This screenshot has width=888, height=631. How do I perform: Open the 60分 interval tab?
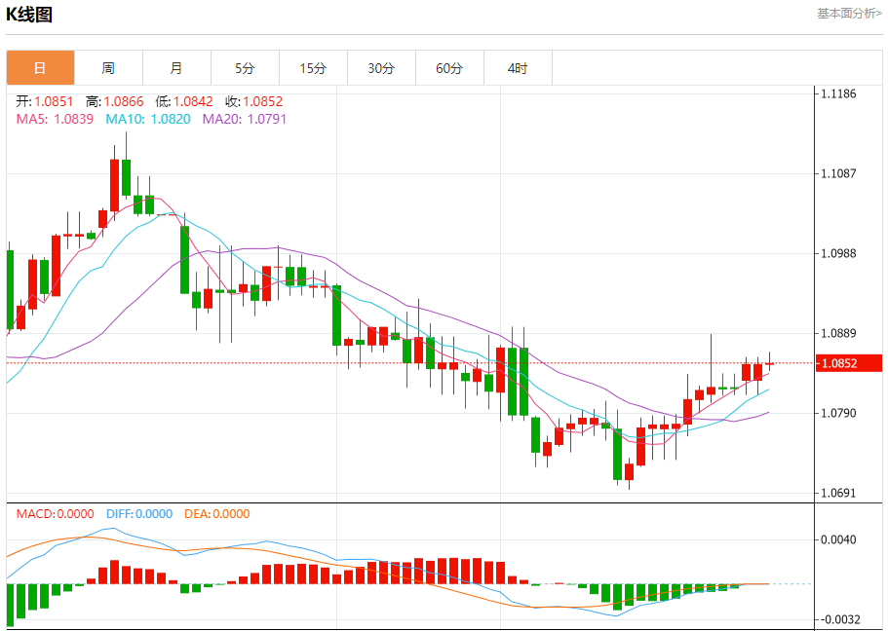pyautogui.click(x=449, y=68)
